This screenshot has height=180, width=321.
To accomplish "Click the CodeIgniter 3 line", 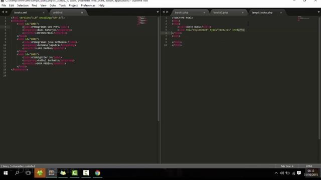I will (x=42, y=57).
